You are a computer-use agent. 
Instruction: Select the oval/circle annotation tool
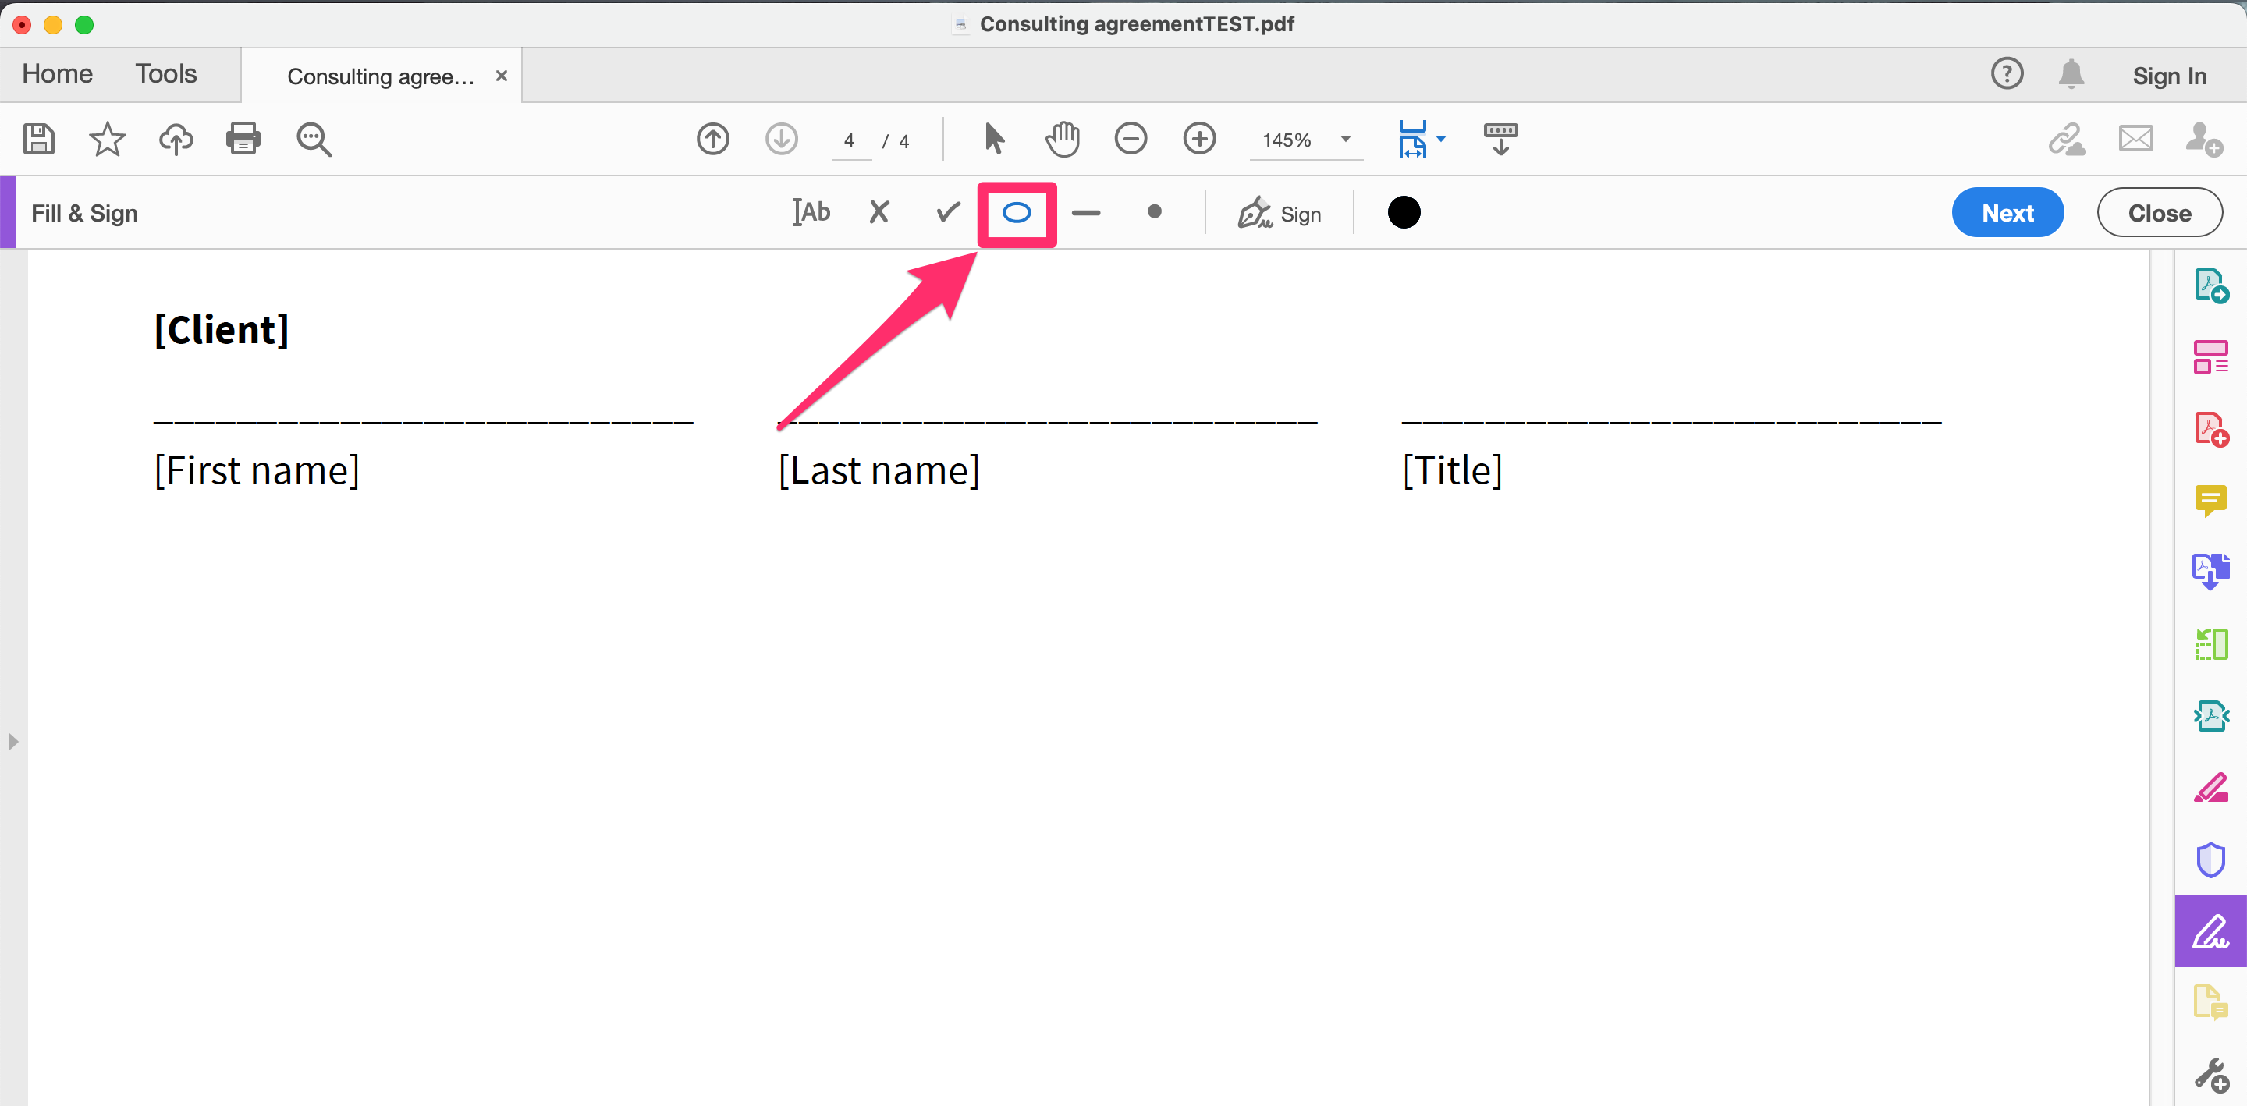(x=1017, y=214)
